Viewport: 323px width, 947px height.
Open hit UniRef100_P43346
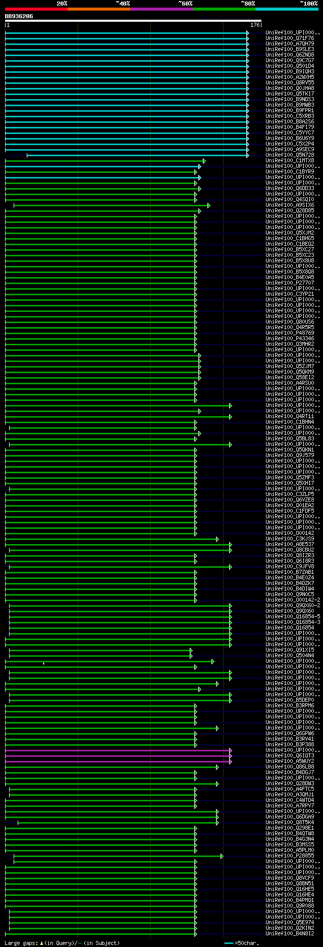[x=290, y=339]
